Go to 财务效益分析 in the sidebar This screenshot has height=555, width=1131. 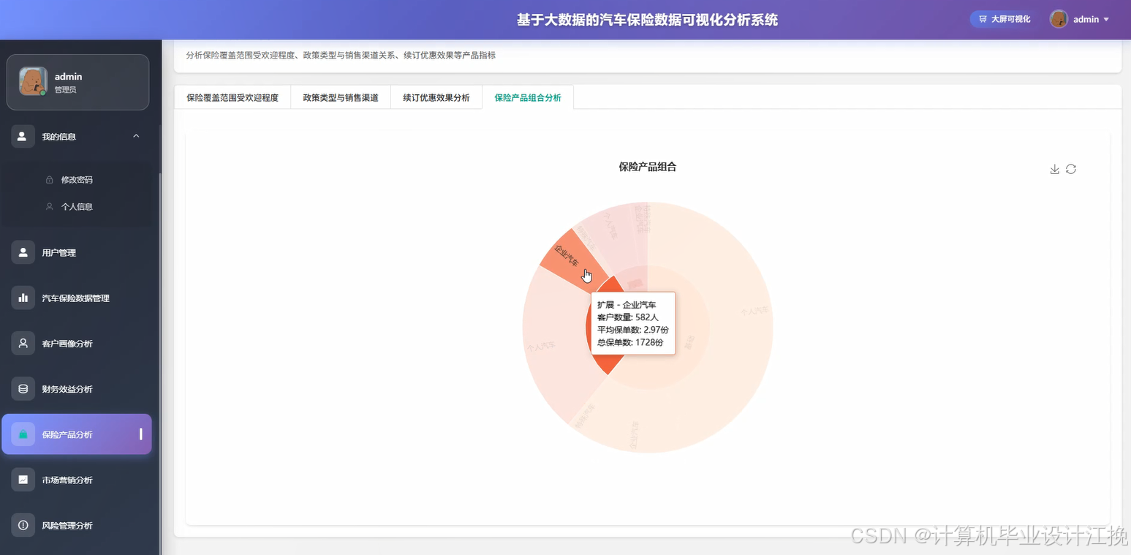point(77,389)
